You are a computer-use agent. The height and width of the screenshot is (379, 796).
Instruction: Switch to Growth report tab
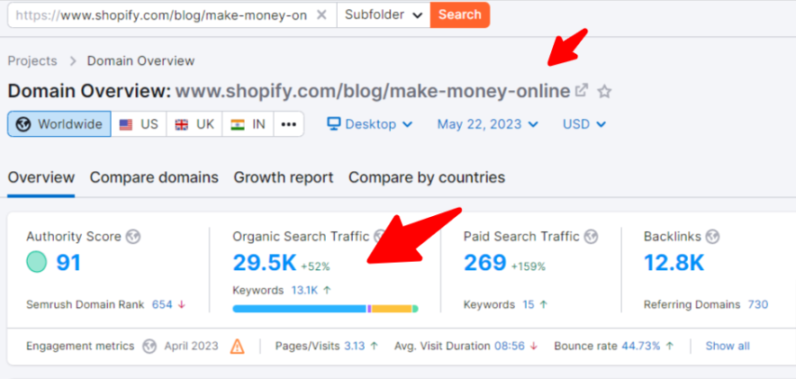pyautogui.click(x=284, y=177)
